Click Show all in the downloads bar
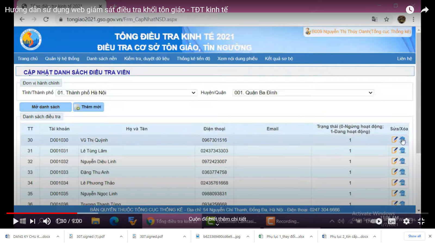This screenshot has width=435, height=244. click(414, 236)
